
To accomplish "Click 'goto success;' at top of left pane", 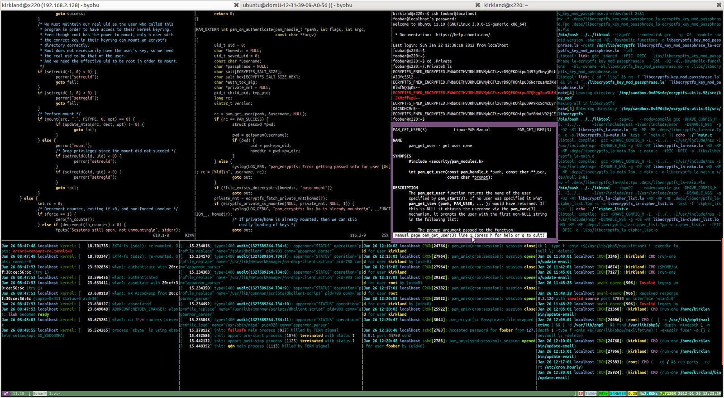I will [x=70, y=14].
